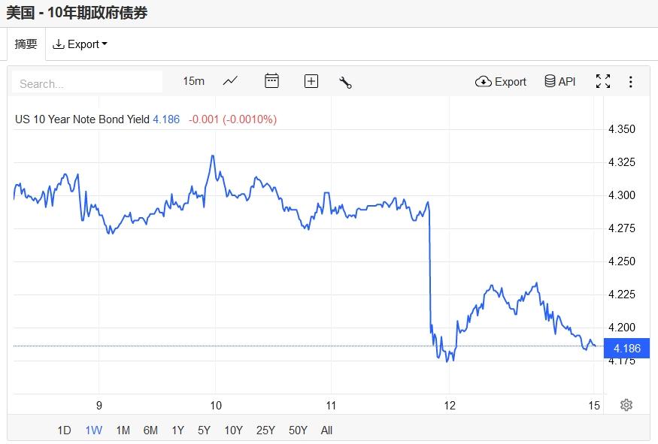Open the vertical three-dot more menu

631,81
